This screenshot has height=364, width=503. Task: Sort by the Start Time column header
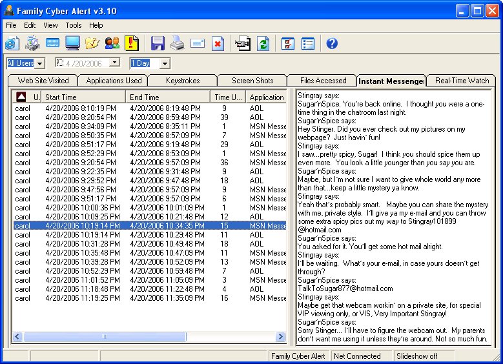83,97
